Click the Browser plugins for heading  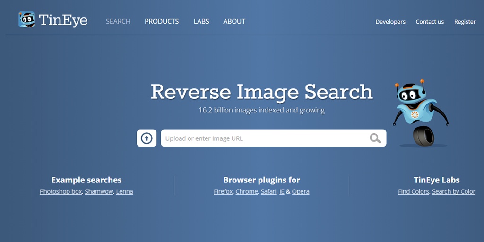click(x=262, y=180)
